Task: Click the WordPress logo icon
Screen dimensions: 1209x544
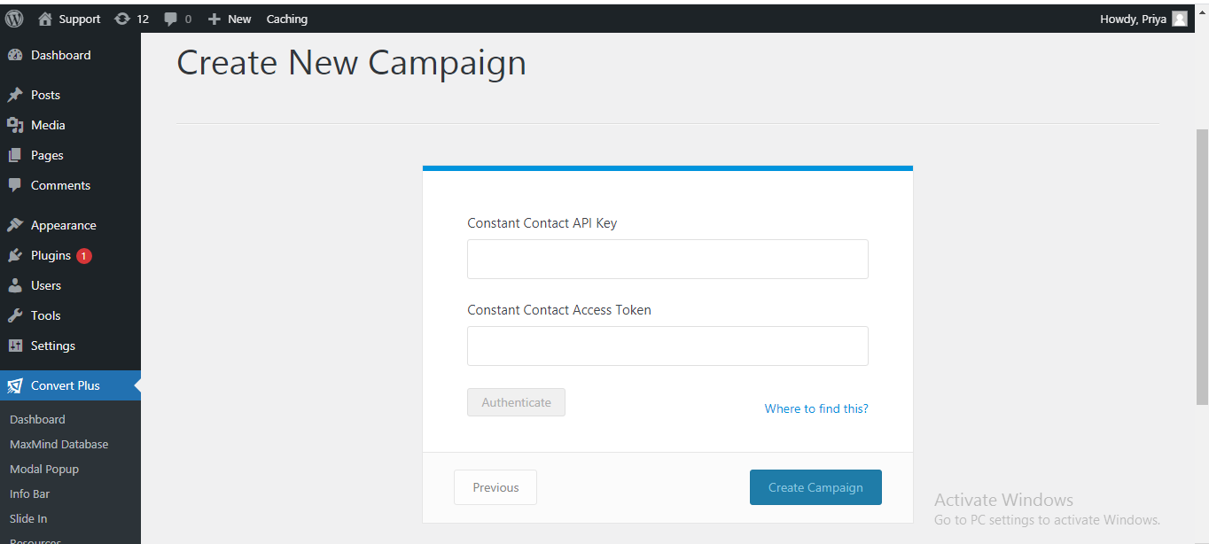Action: coord(14,19)
